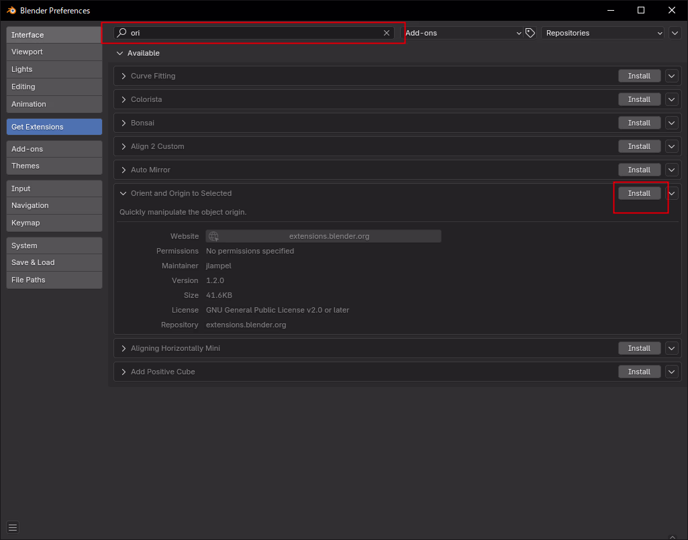Clear the search field with X icon
Image resolution: width=688 pixels, height=540 pixels.
(387, 33)
